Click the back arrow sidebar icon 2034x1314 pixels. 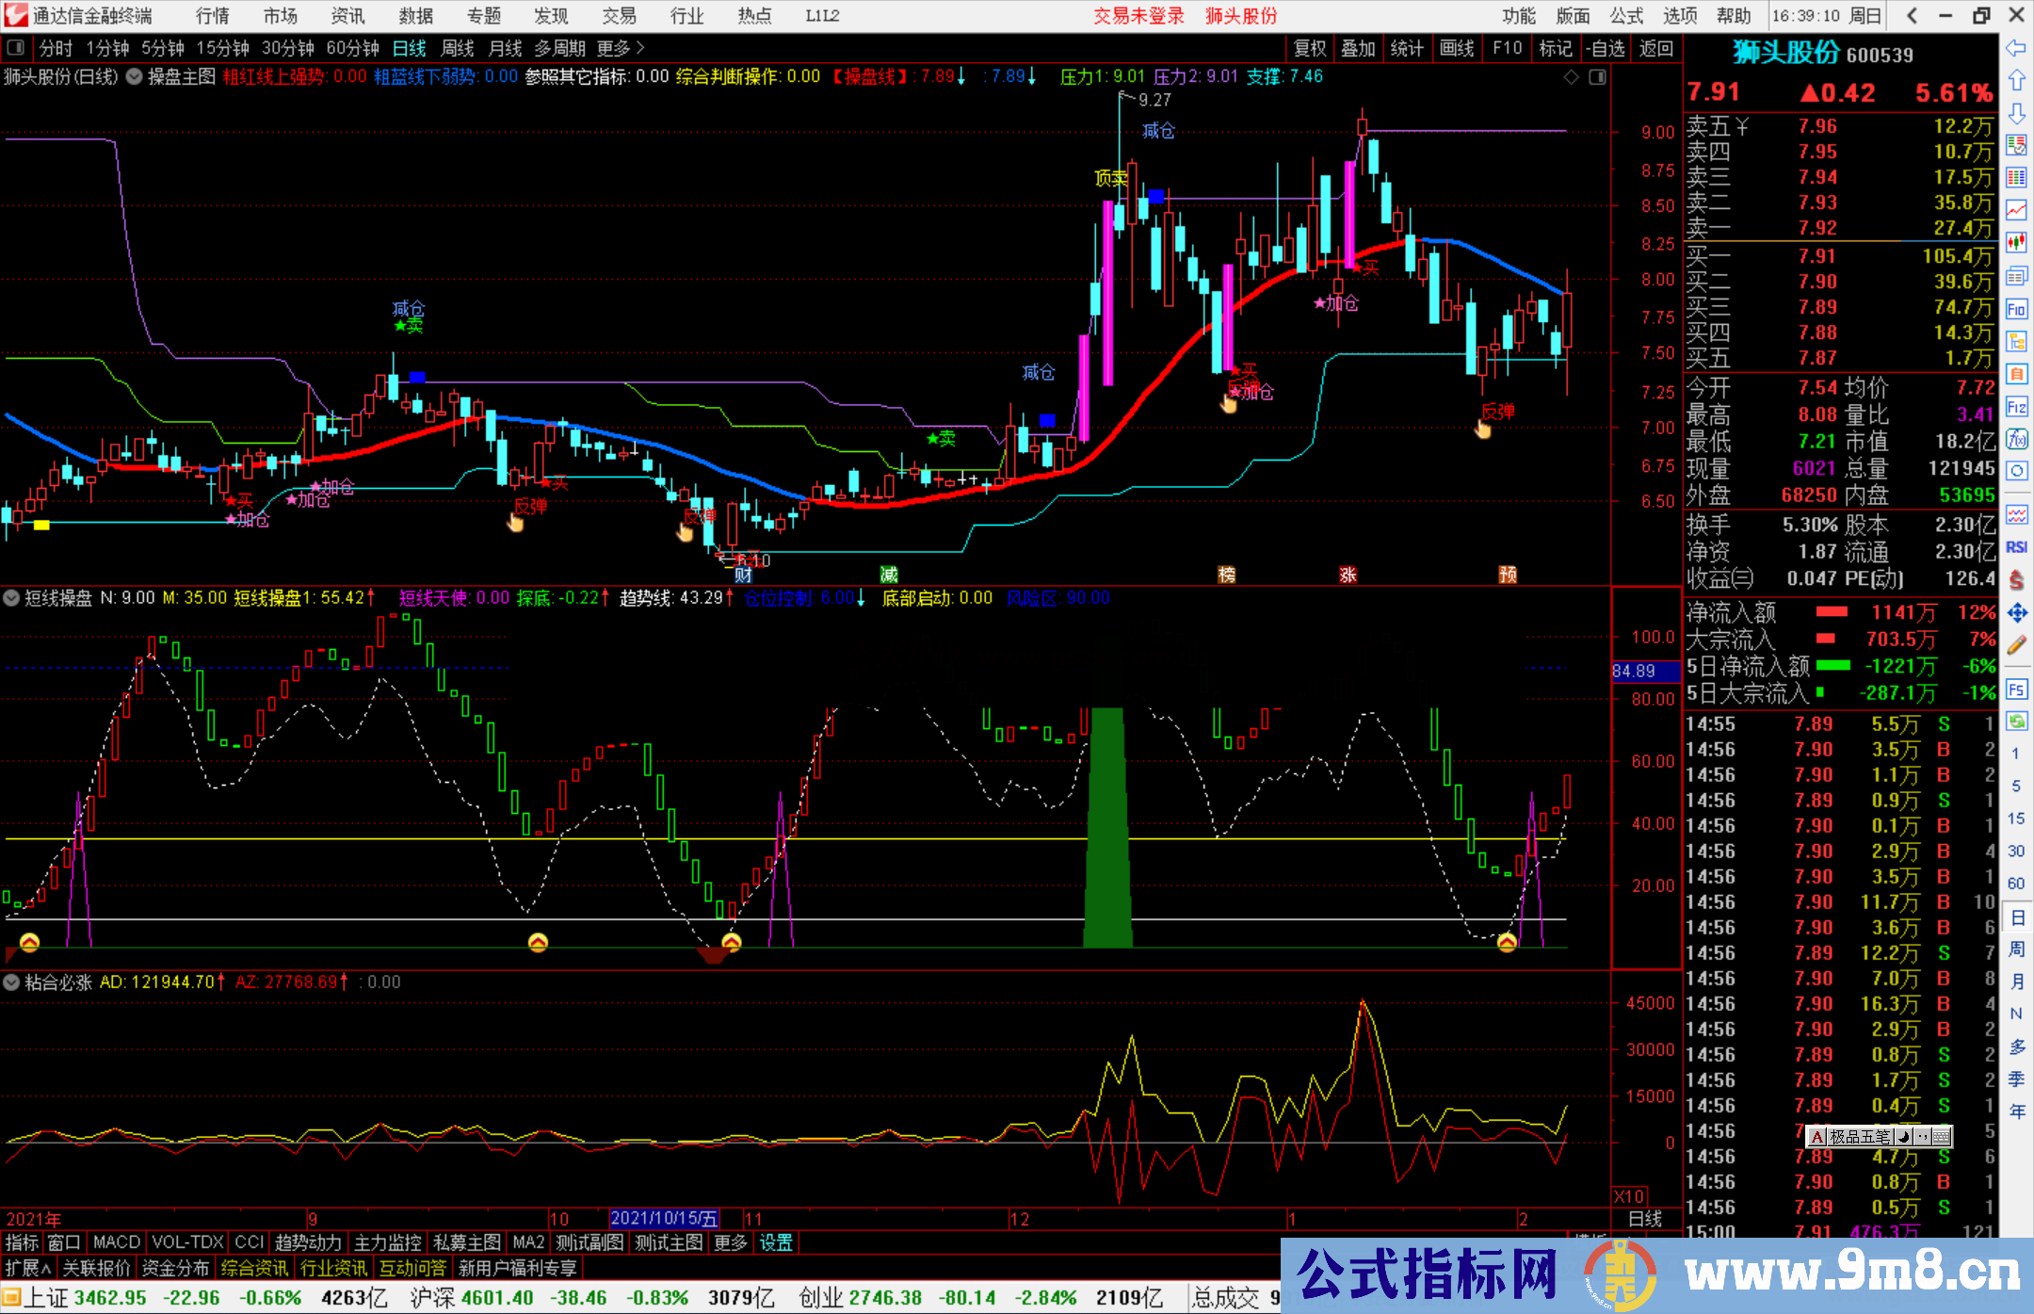coord(2016,48)
